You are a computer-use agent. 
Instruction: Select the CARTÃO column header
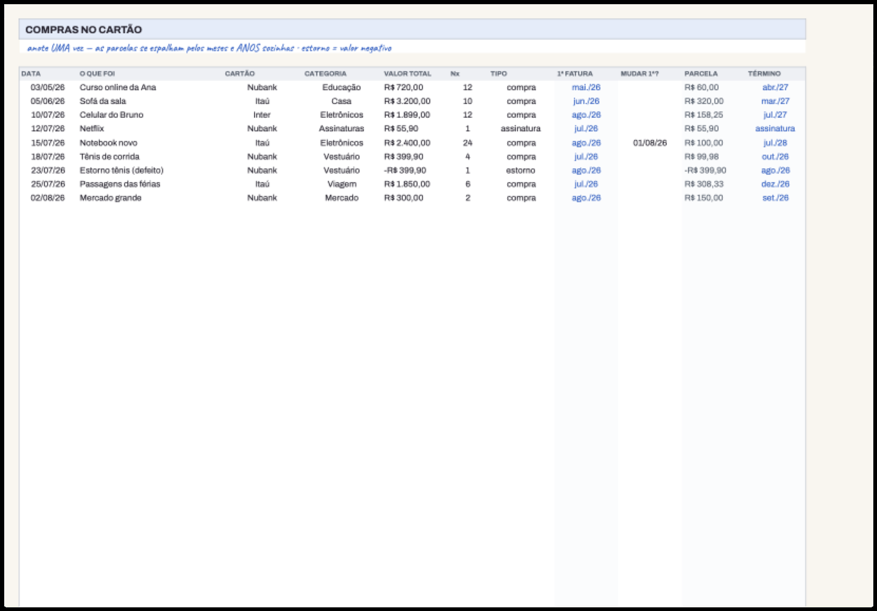[240, 74]
